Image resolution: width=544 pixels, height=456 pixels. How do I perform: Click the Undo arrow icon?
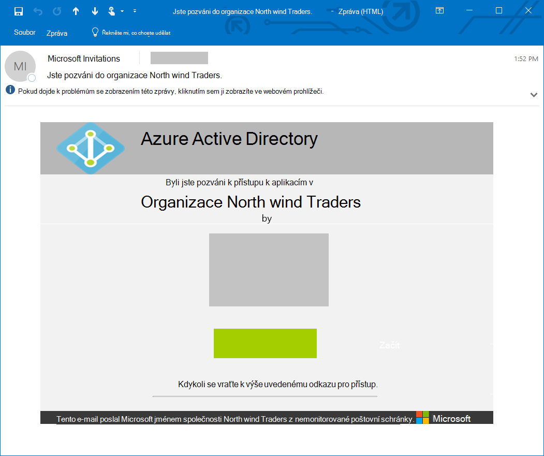click(x=38, y=11)
